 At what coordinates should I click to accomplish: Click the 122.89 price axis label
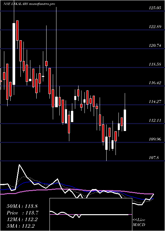pos(155,27)
